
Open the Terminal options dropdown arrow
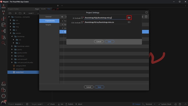pos(154,104)
